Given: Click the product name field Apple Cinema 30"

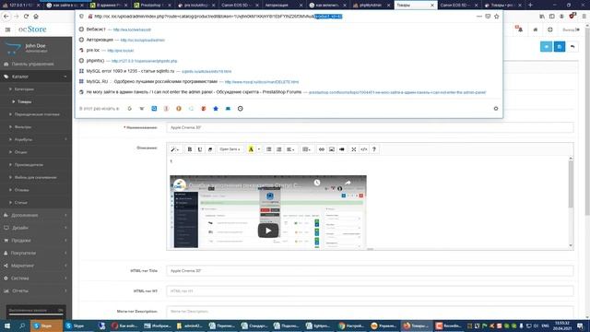Looking at the screenshot, I should tap(370, 127).
